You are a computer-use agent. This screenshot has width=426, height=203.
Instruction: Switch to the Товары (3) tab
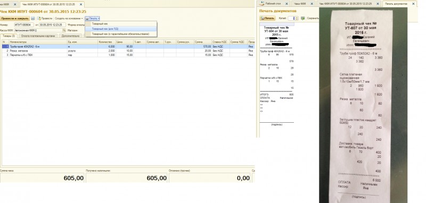[9, 36]
